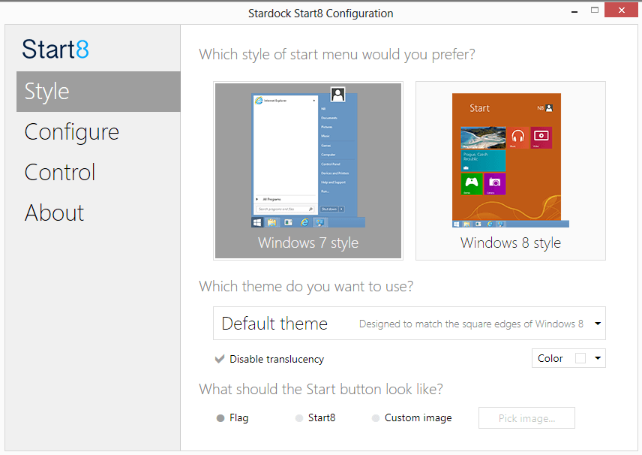Click the Music tile in the Windows 8 preview
Viewport: 642px width, 455px height.
click(518, 136)
